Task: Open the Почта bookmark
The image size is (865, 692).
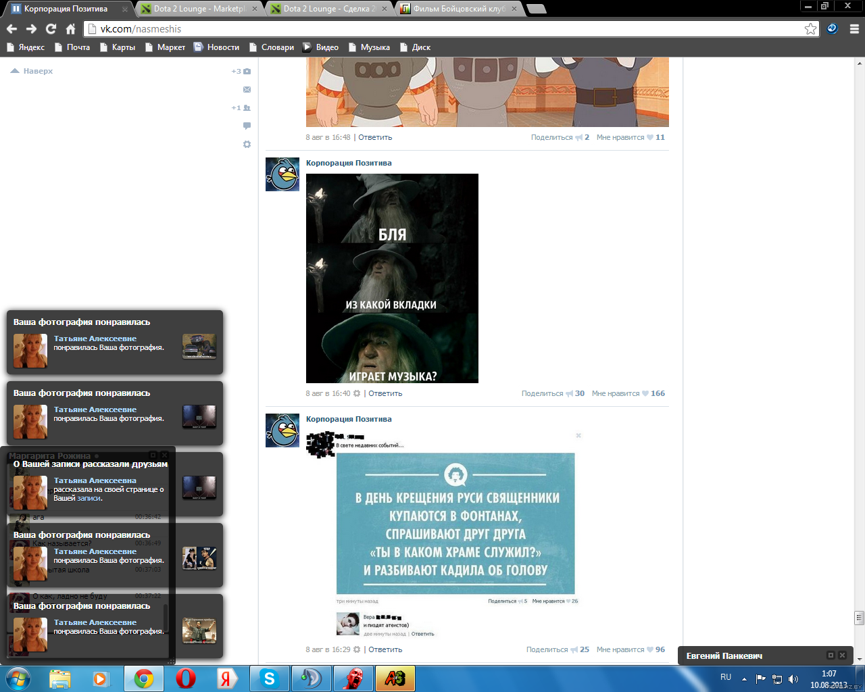Action: click(x=72, y=47)
